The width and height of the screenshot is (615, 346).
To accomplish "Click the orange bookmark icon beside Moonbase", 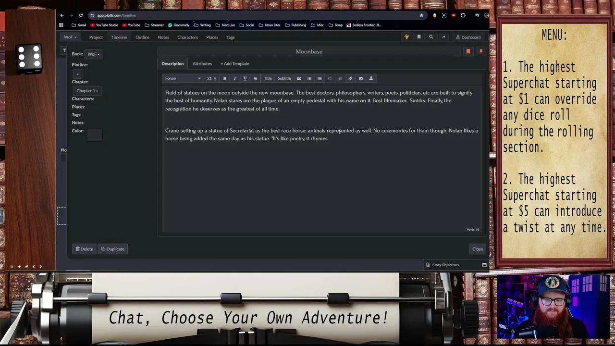I will click(468, 51).
